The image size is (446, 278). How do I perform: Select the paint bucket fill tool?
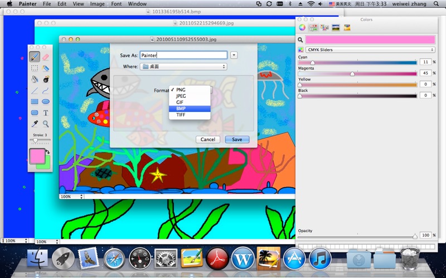click(x=35, y=79)
